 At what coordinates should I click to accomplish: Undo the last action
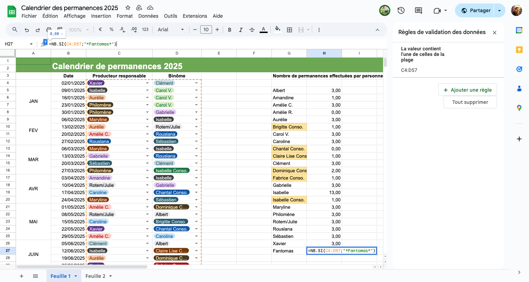(x=27, y=30)
